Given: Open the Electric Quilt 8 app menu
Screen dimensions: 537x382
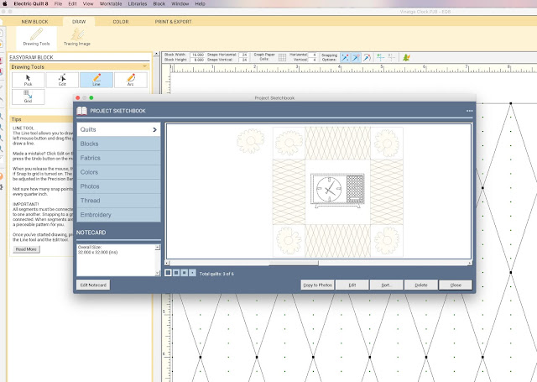Looking at the screenshot, I should tap(31, 3).
